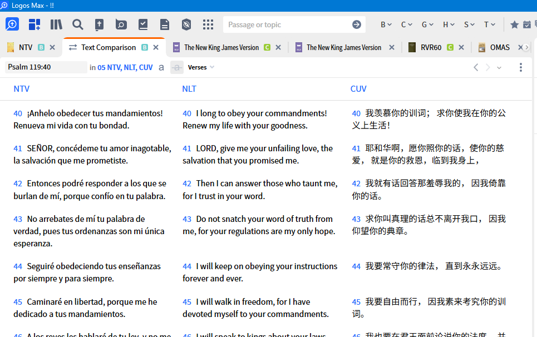This screenshot has width=537, height=337.
Task: Click the RVR60 tab book cover icon
Action: click(412, 47)
